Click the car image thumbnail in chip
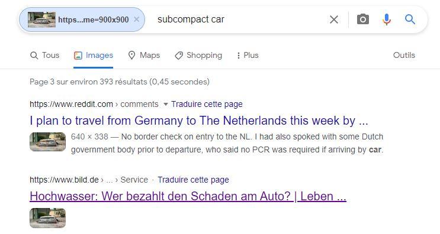 (41, 19)
